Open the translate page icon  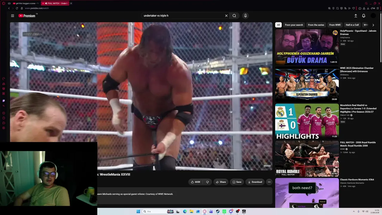pos(345,8)
